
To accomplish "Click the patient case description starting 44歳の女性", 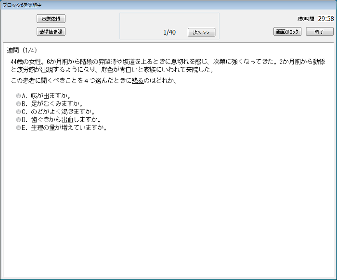I will coord(168,66).
